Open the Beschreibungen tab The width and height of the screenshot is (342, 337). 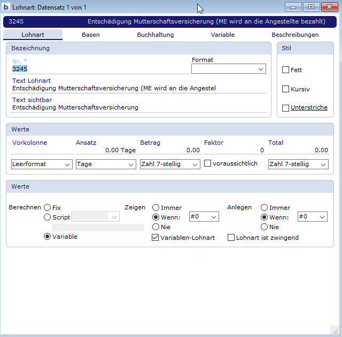295,35
